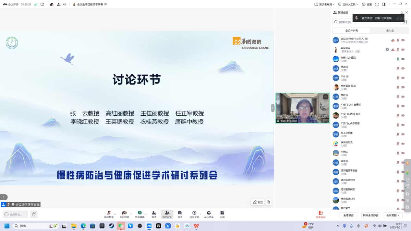This screenshot has width=411, height=231.
Task: 打开聊天面板图标
Action: point(180,214)
